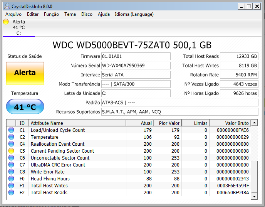Open the Disco menu
The height and width of the screenshot is (207, 265).
(87, 14)
